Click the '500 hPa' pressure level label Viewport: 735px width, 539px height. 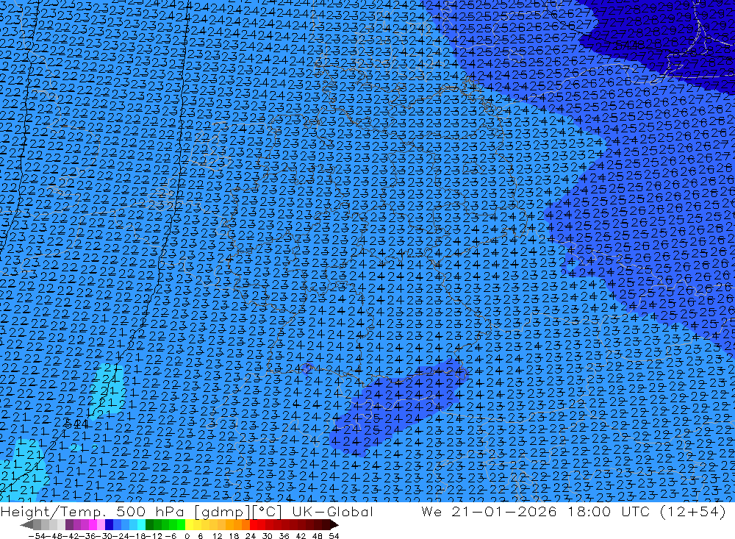pyautogui.click(x=148, y=511)
